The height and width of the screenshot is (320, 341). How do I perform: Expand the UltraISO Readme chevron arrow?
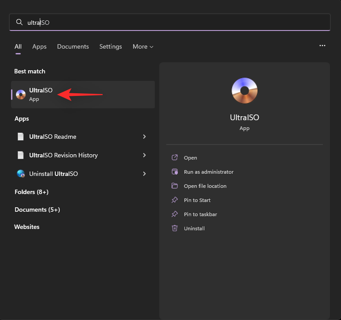click(144, 137)
